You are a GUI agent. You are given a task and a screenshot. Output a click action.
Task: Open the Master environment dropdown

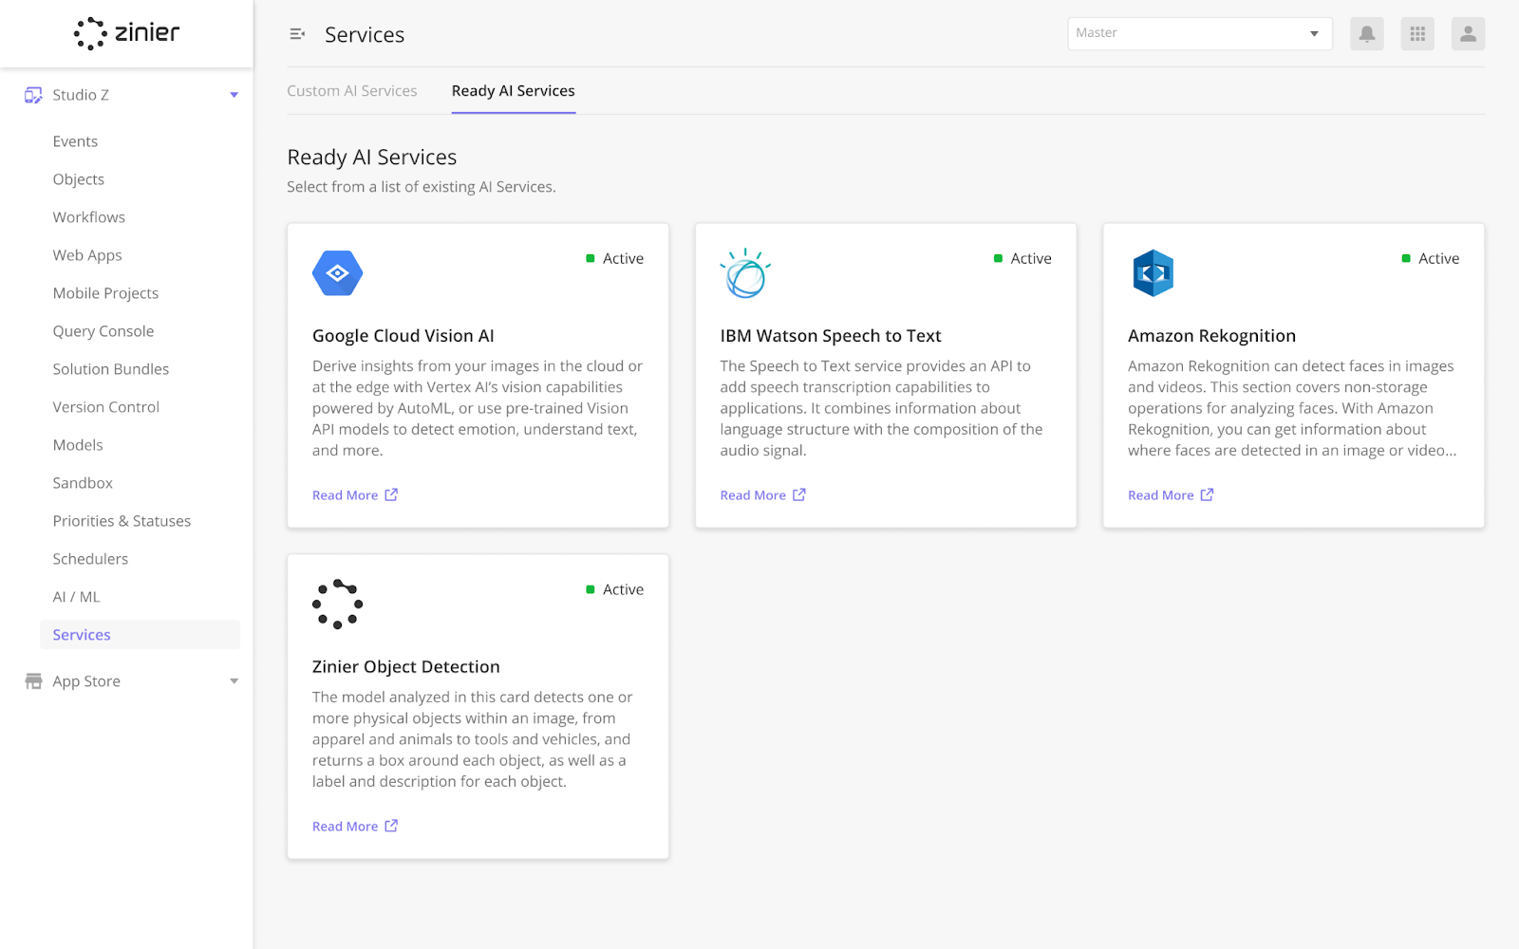pos(1200,33)
